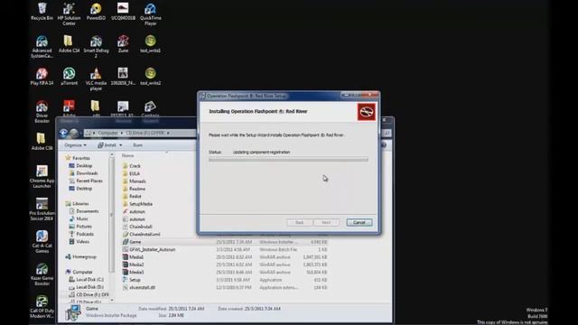578x325 pixels.
Task: Launch Pro Evolution Soccer 2014 shortcut
Action: [x=42, y=209]
